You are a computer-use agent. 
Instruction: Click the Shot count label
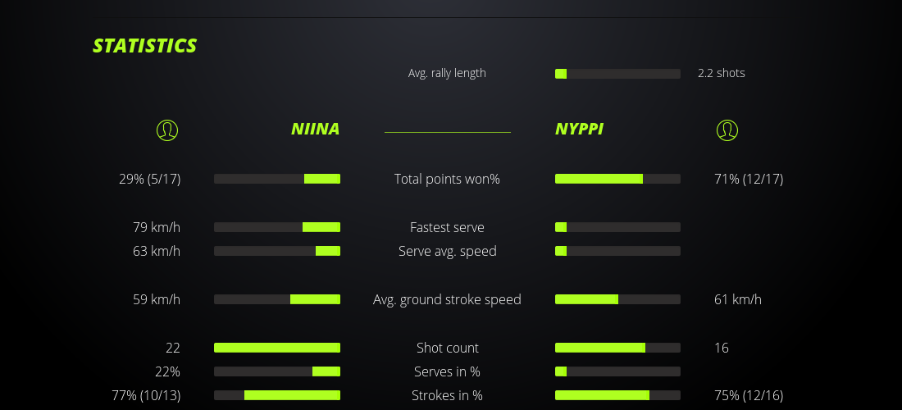pos(447,348)
